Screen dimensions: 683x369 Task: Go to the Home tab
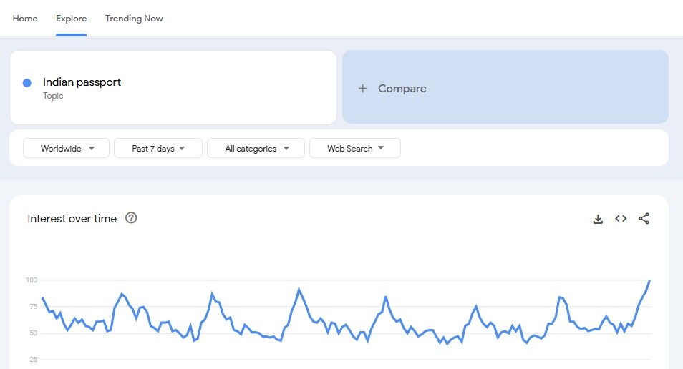[25, 19]
